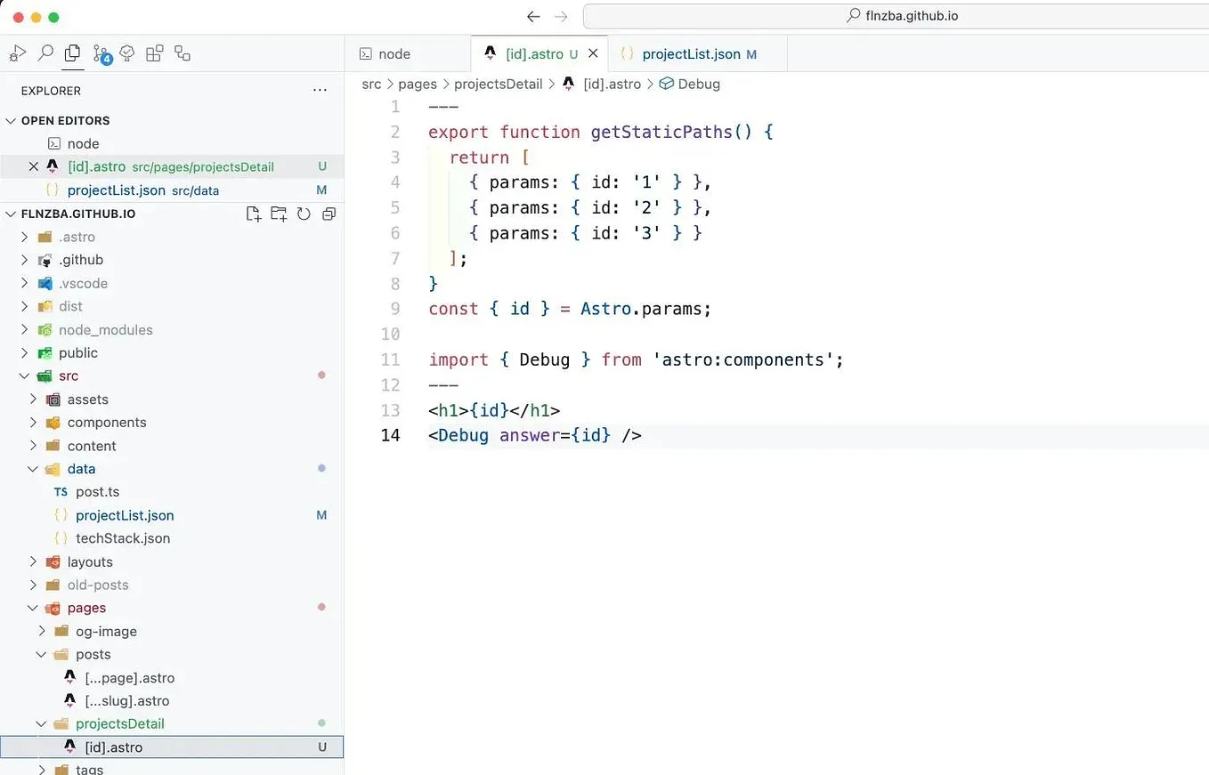
Task: Collapse the src folder
Action: click(x=24, y=375)
